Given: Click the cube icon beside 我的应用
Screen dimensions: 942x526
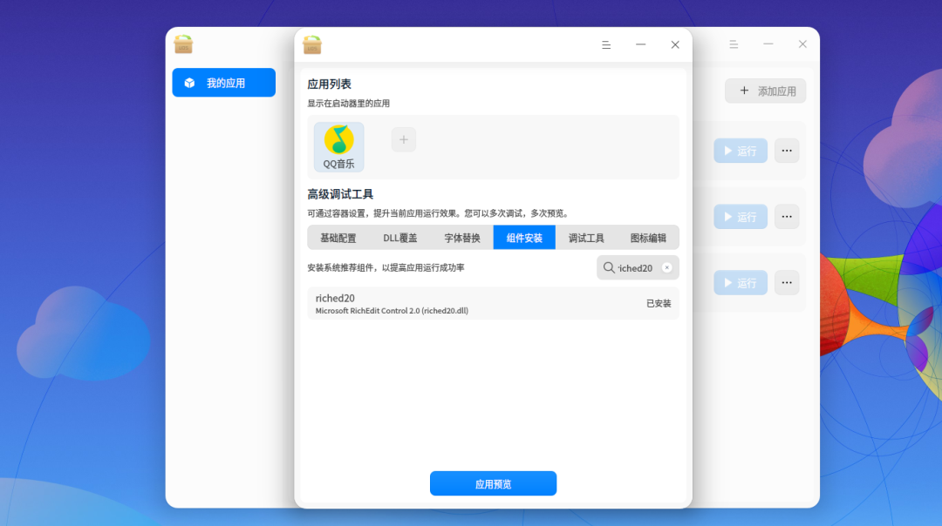Looking at the screenshot, I should click(x=190, y=83).
